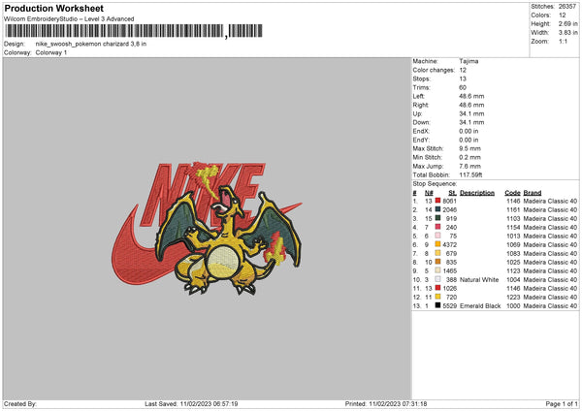Select the Natural White color swatch
This screenshot has height=411, width=582.
[437, 279]
